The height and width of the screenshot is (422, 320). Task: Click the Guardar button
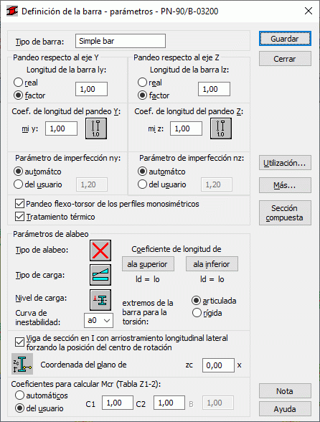pos(285,39)
